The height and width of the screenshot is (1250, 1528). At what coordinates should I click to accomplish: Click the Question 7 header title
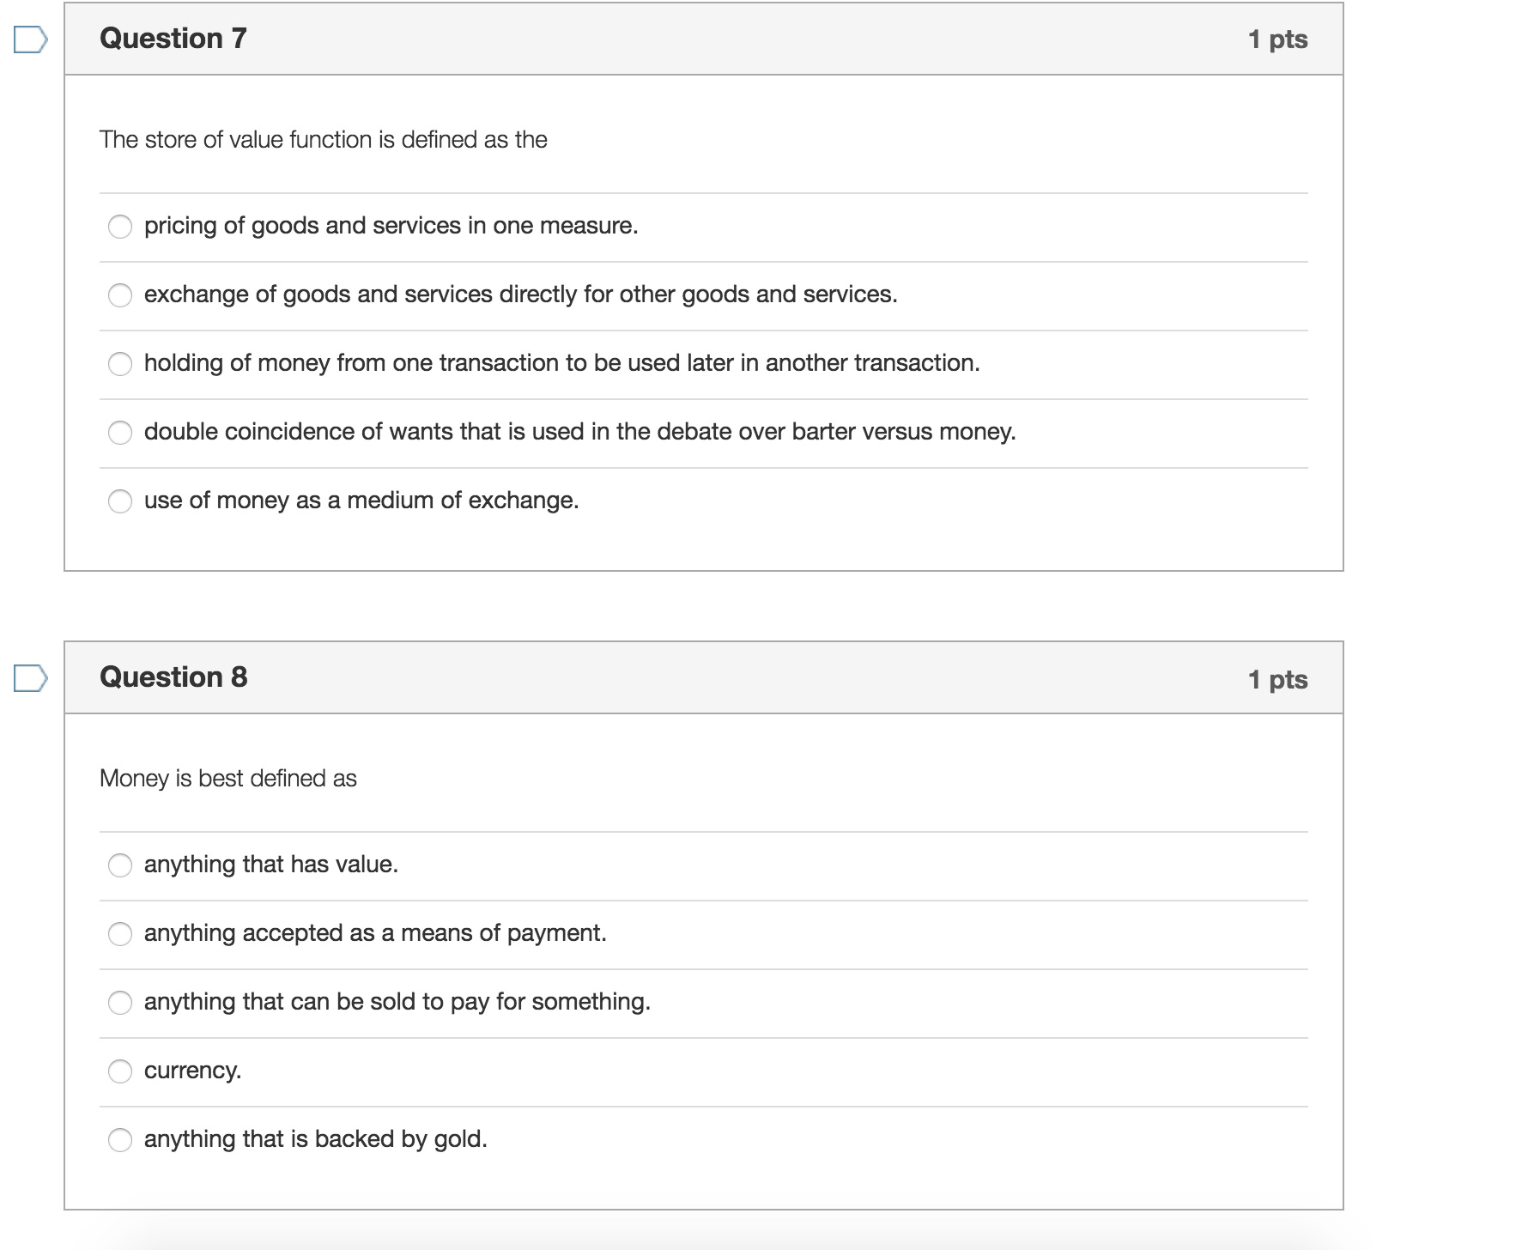point(173,39)
